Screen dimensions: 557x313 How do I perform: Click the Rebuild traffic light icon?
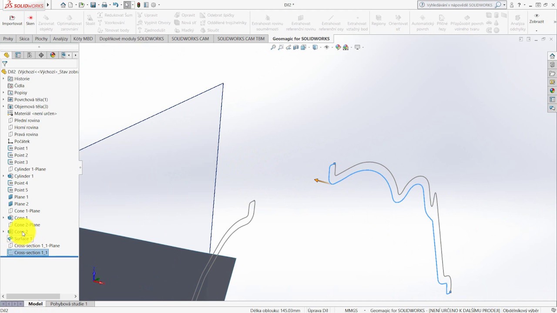(138, 5)
